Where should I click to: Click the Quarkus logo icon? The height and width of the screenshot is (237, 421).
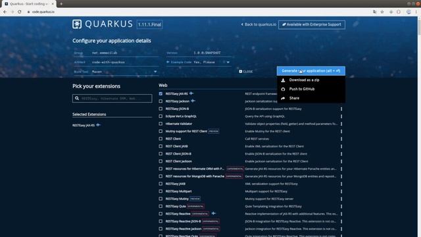(x=77, y=24)
